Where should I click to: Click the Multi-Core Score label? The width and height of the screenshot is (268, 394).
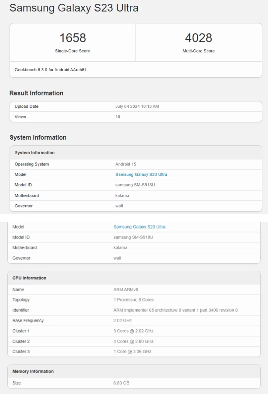(199, 51)
